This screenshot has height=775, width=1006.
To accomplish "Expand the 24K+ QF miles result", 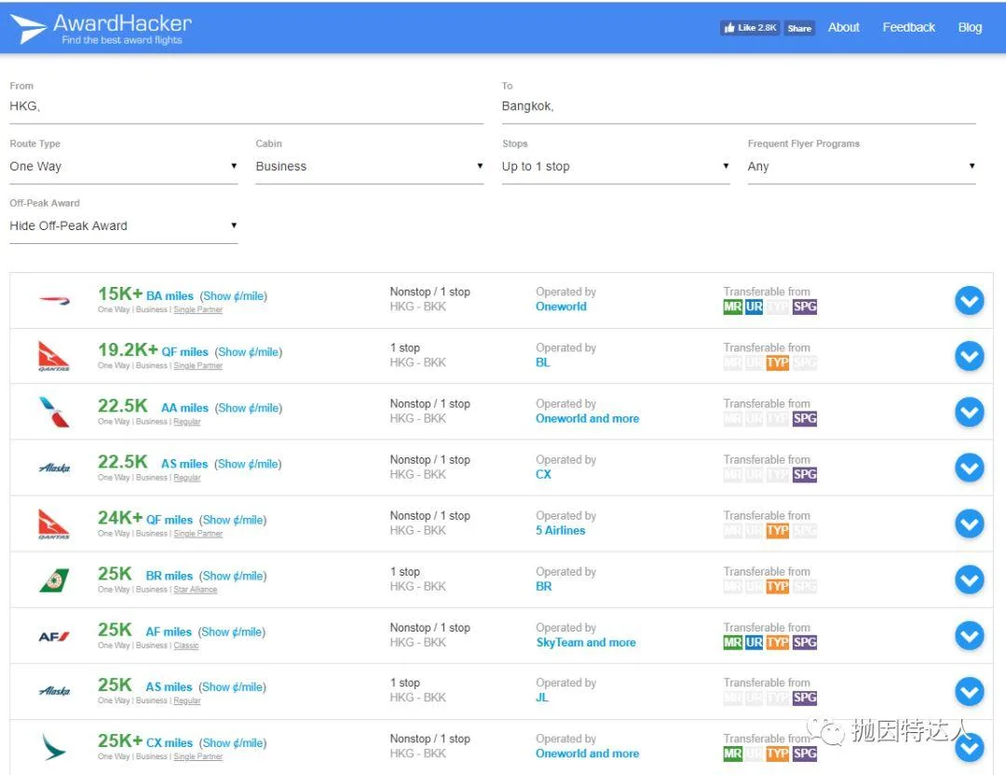I will 969,524.
